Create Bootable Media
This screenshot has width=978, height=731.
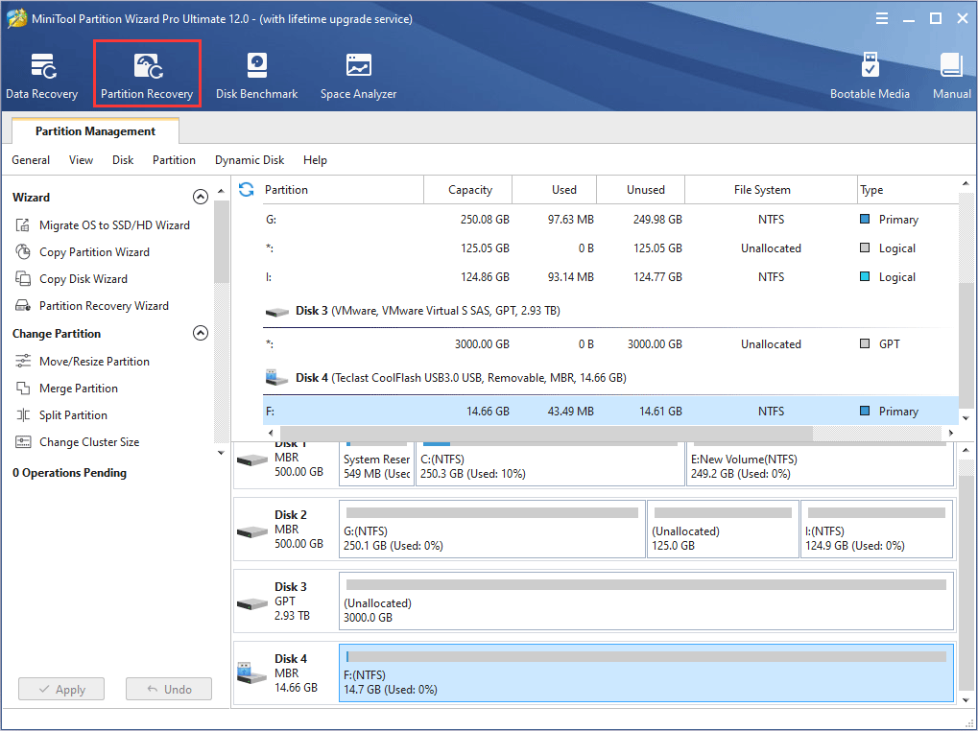pos(870,76)
